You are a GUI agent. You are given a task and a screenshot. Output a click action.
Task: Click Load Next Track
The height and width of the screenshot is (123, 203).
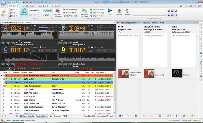[72, 16]
